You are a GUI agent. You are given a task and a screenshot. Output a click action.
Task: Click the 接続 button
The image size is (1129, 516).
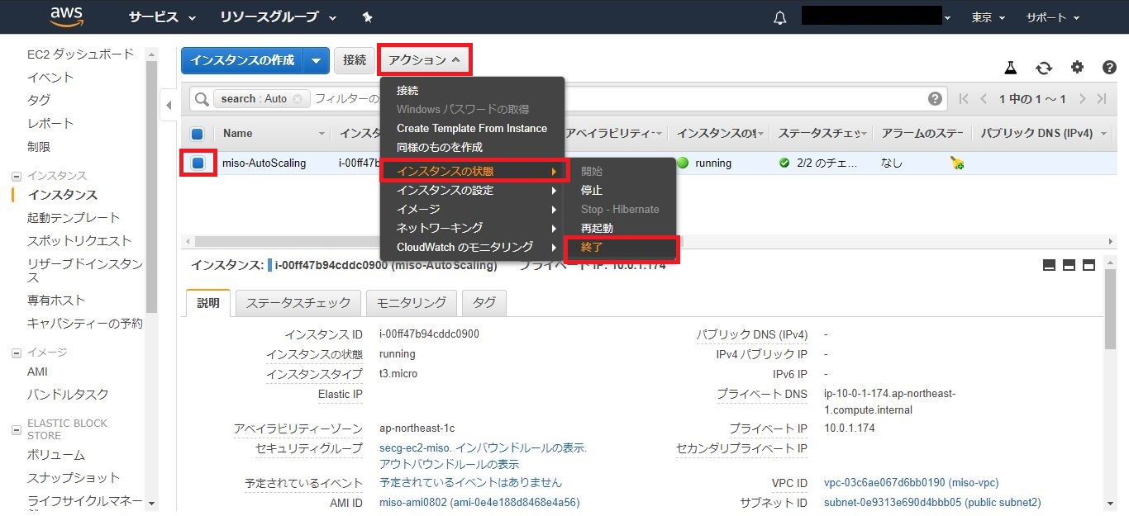tap(355, 60)
